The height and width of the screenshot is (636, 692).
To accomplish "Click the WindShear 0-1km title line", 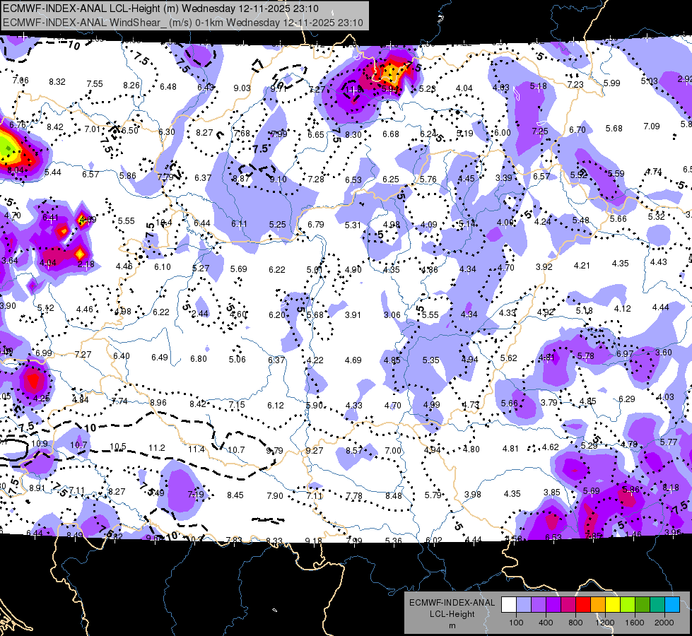I will pyautogui.click(x=182, y=23).
